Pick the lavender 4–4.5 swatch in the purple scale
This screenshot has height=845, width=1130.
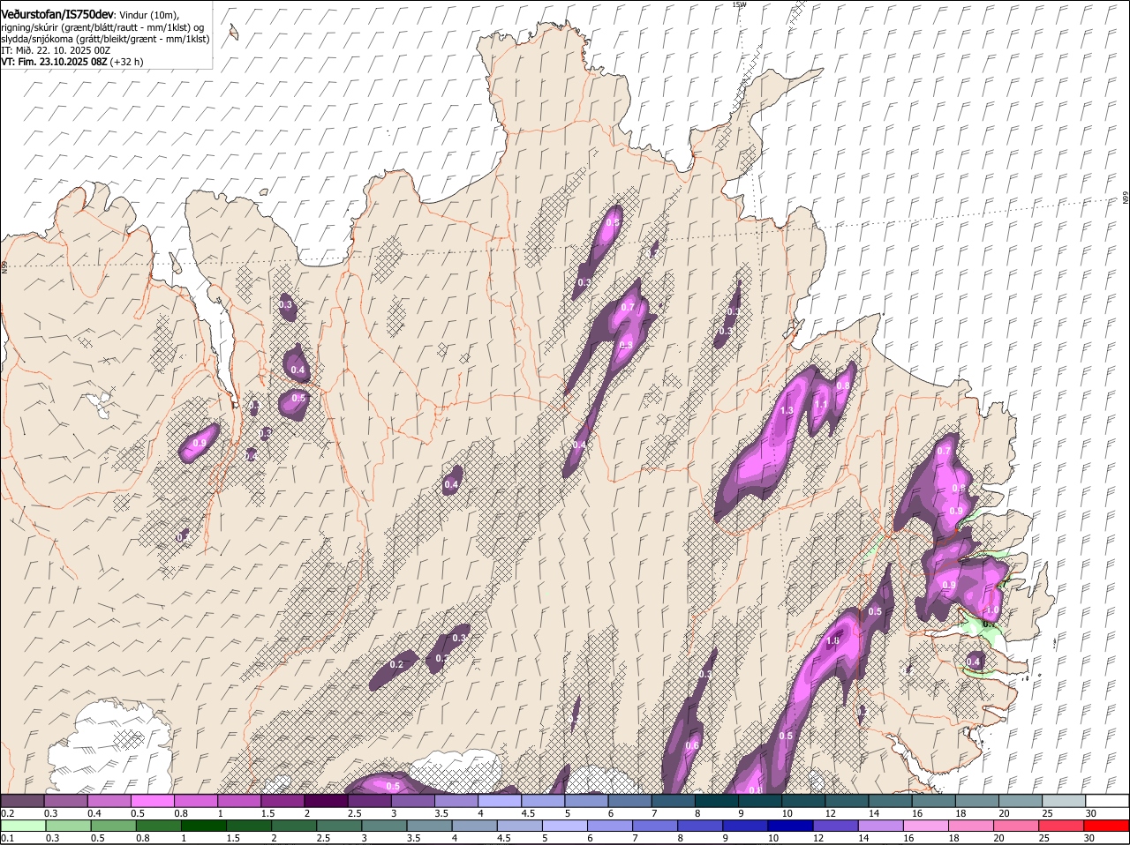click(500, 801)
